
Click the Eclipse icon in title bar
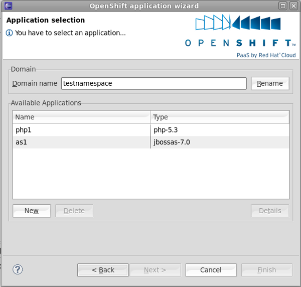coord(8,6)
